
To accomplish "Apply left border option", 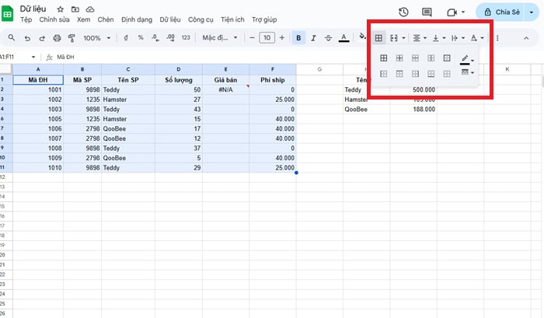I will (383, 74).
